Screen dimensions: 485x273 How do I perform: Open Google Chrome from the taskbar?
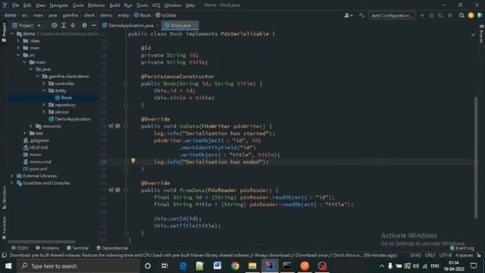click(x=235, y=266)
